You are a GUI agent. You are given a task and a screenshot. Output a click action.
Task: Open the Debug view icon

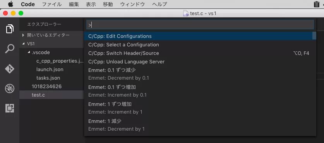click(x=10, y=89)
